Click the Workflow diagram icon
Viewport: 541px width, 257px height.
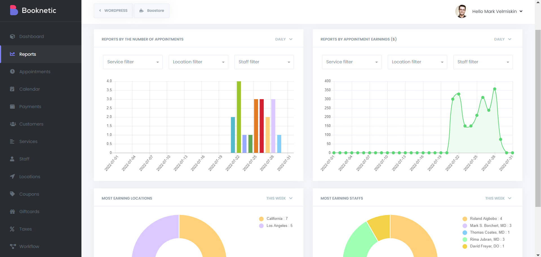(x=13, y=246)
